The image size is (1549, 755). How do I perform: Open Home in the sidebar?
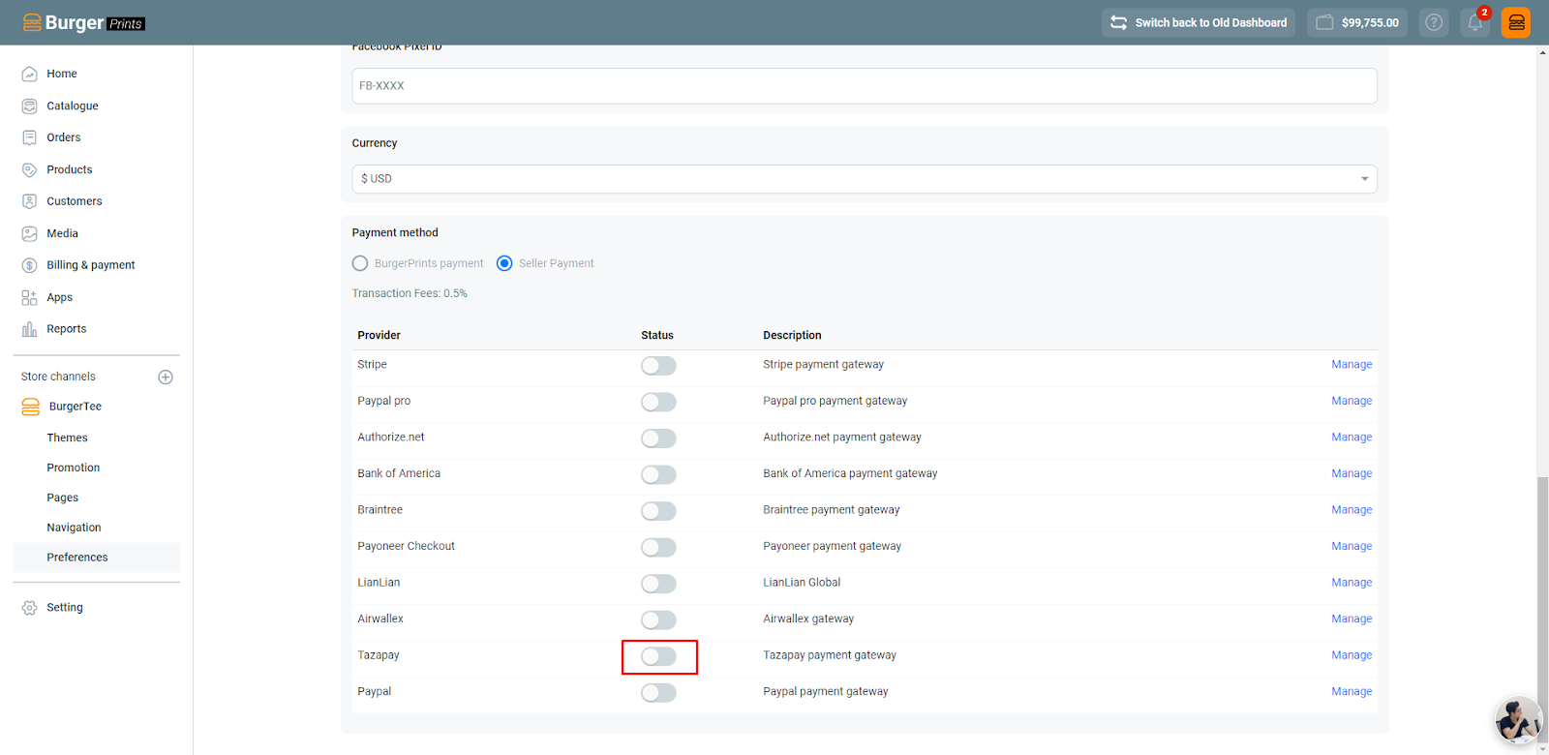click(62, 74)
